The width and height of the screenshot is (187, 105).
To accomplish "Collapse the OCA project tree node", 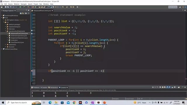I will click(2, 17).
